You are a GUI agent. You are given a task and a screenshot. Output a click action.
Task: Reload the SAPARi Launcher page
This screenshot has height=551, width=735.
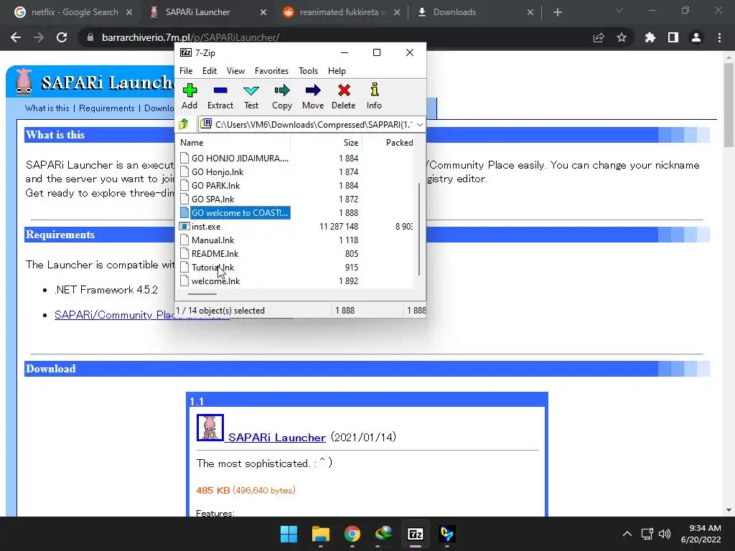[62, 37]
